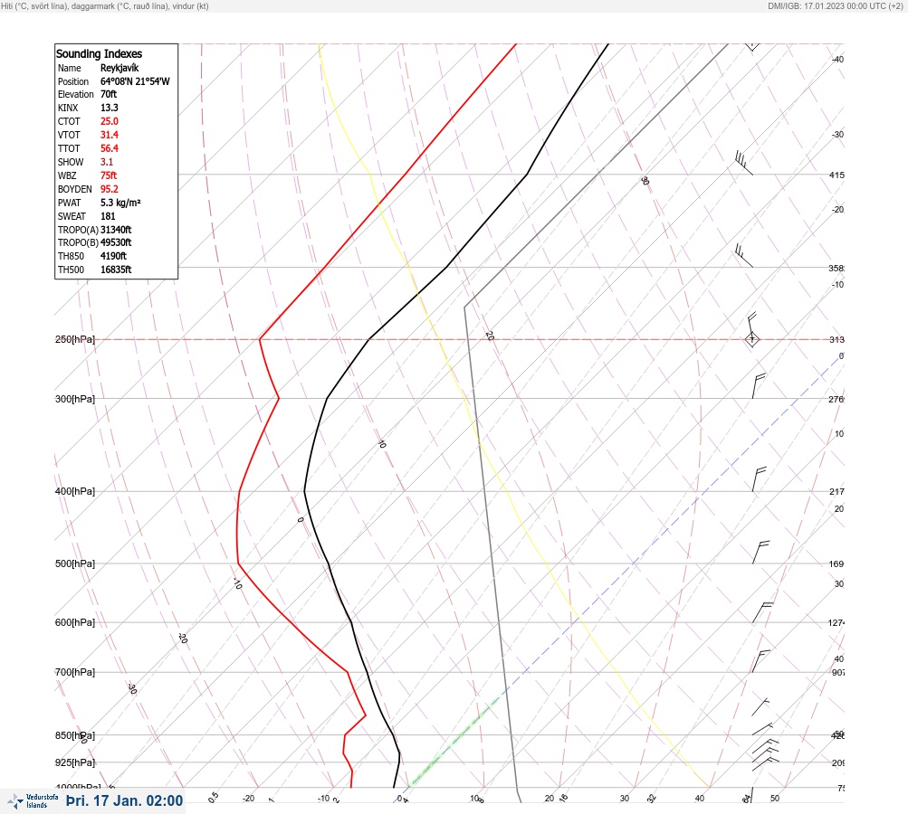Click the DMI/IGB 17.01.2023 00:00 UTC header

pos(835,6)
